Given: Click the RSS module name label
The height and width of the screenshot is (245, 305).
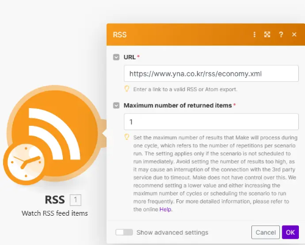Looking at the screenshot, I should point(55,200).
